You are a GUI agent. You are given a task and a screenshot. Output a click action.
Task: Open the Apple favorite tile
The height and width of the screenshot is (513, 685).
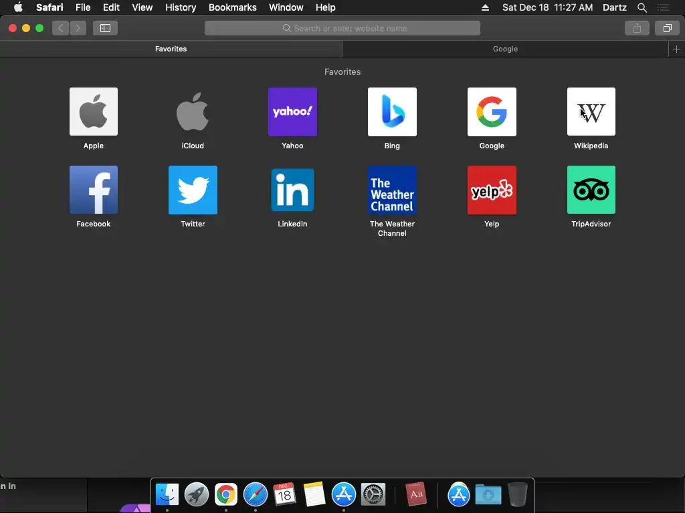click(x=94, y=112)
